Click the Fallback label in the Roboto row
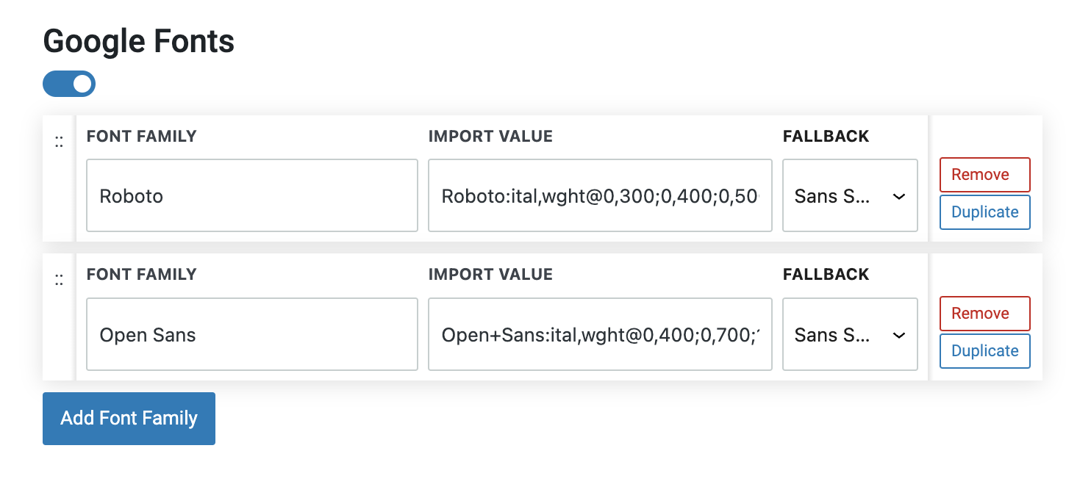 (826, 137)
